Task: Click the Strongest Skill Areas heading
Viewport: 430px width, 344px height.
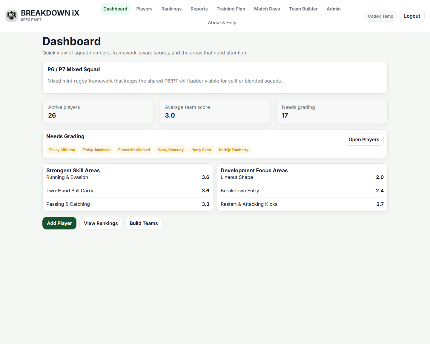Action: tap(73, 171)
